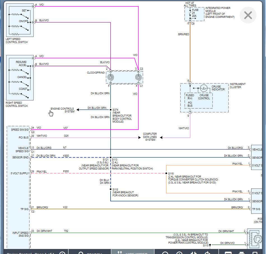Open the adjustment sliders icon in toolbar
The width and height of the screenshot is (266, 254).
pos(193,253)
